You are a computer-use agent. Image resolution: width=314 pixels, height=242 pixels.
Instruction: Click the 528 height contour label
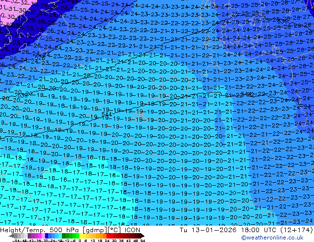click(x=40, y=58)
